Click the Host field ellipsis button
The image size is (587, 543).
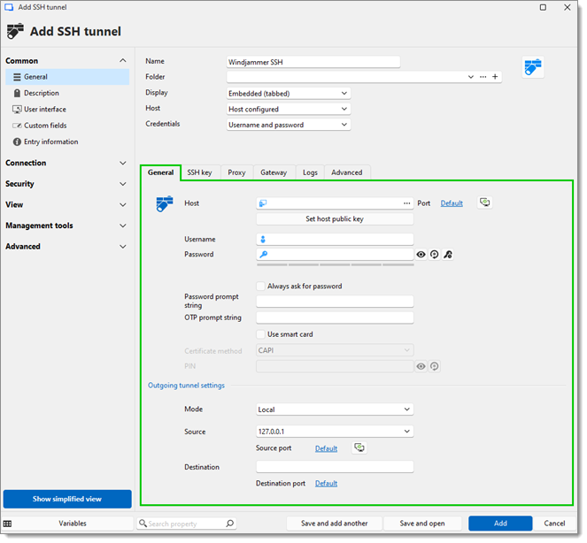click(407, 203)
